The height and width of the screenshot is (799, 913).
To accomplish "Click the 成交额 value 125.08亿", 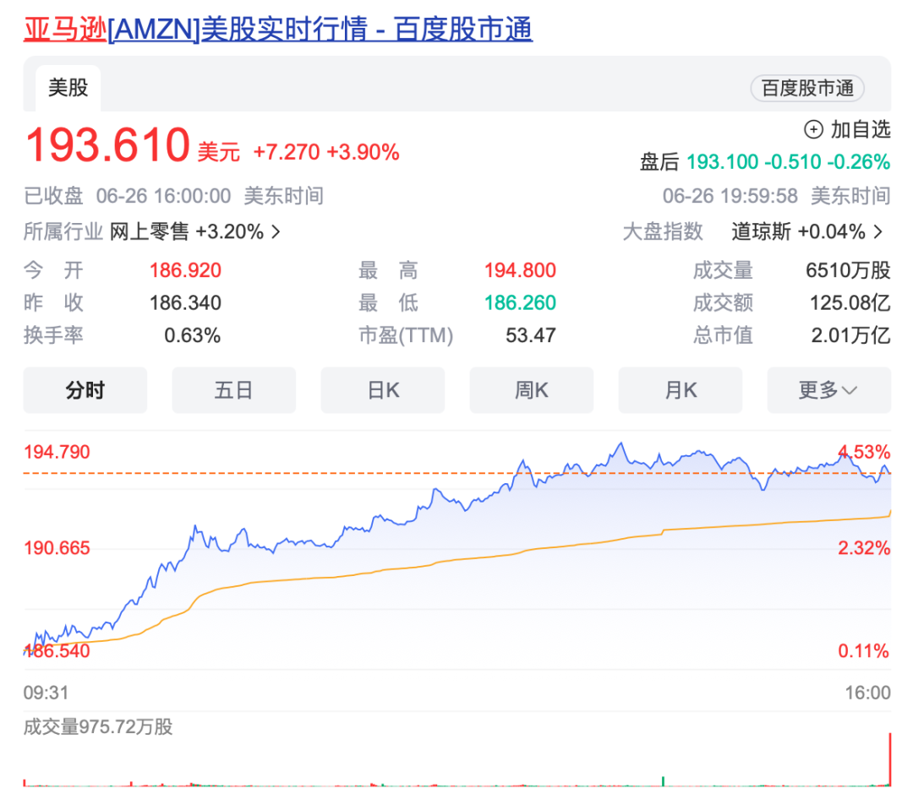I will (850, 302).
